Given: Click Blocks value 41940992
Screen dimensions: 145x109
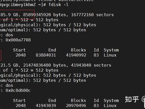Looking at the screenshot, I should pyautogui.click(x=76, y=55).
